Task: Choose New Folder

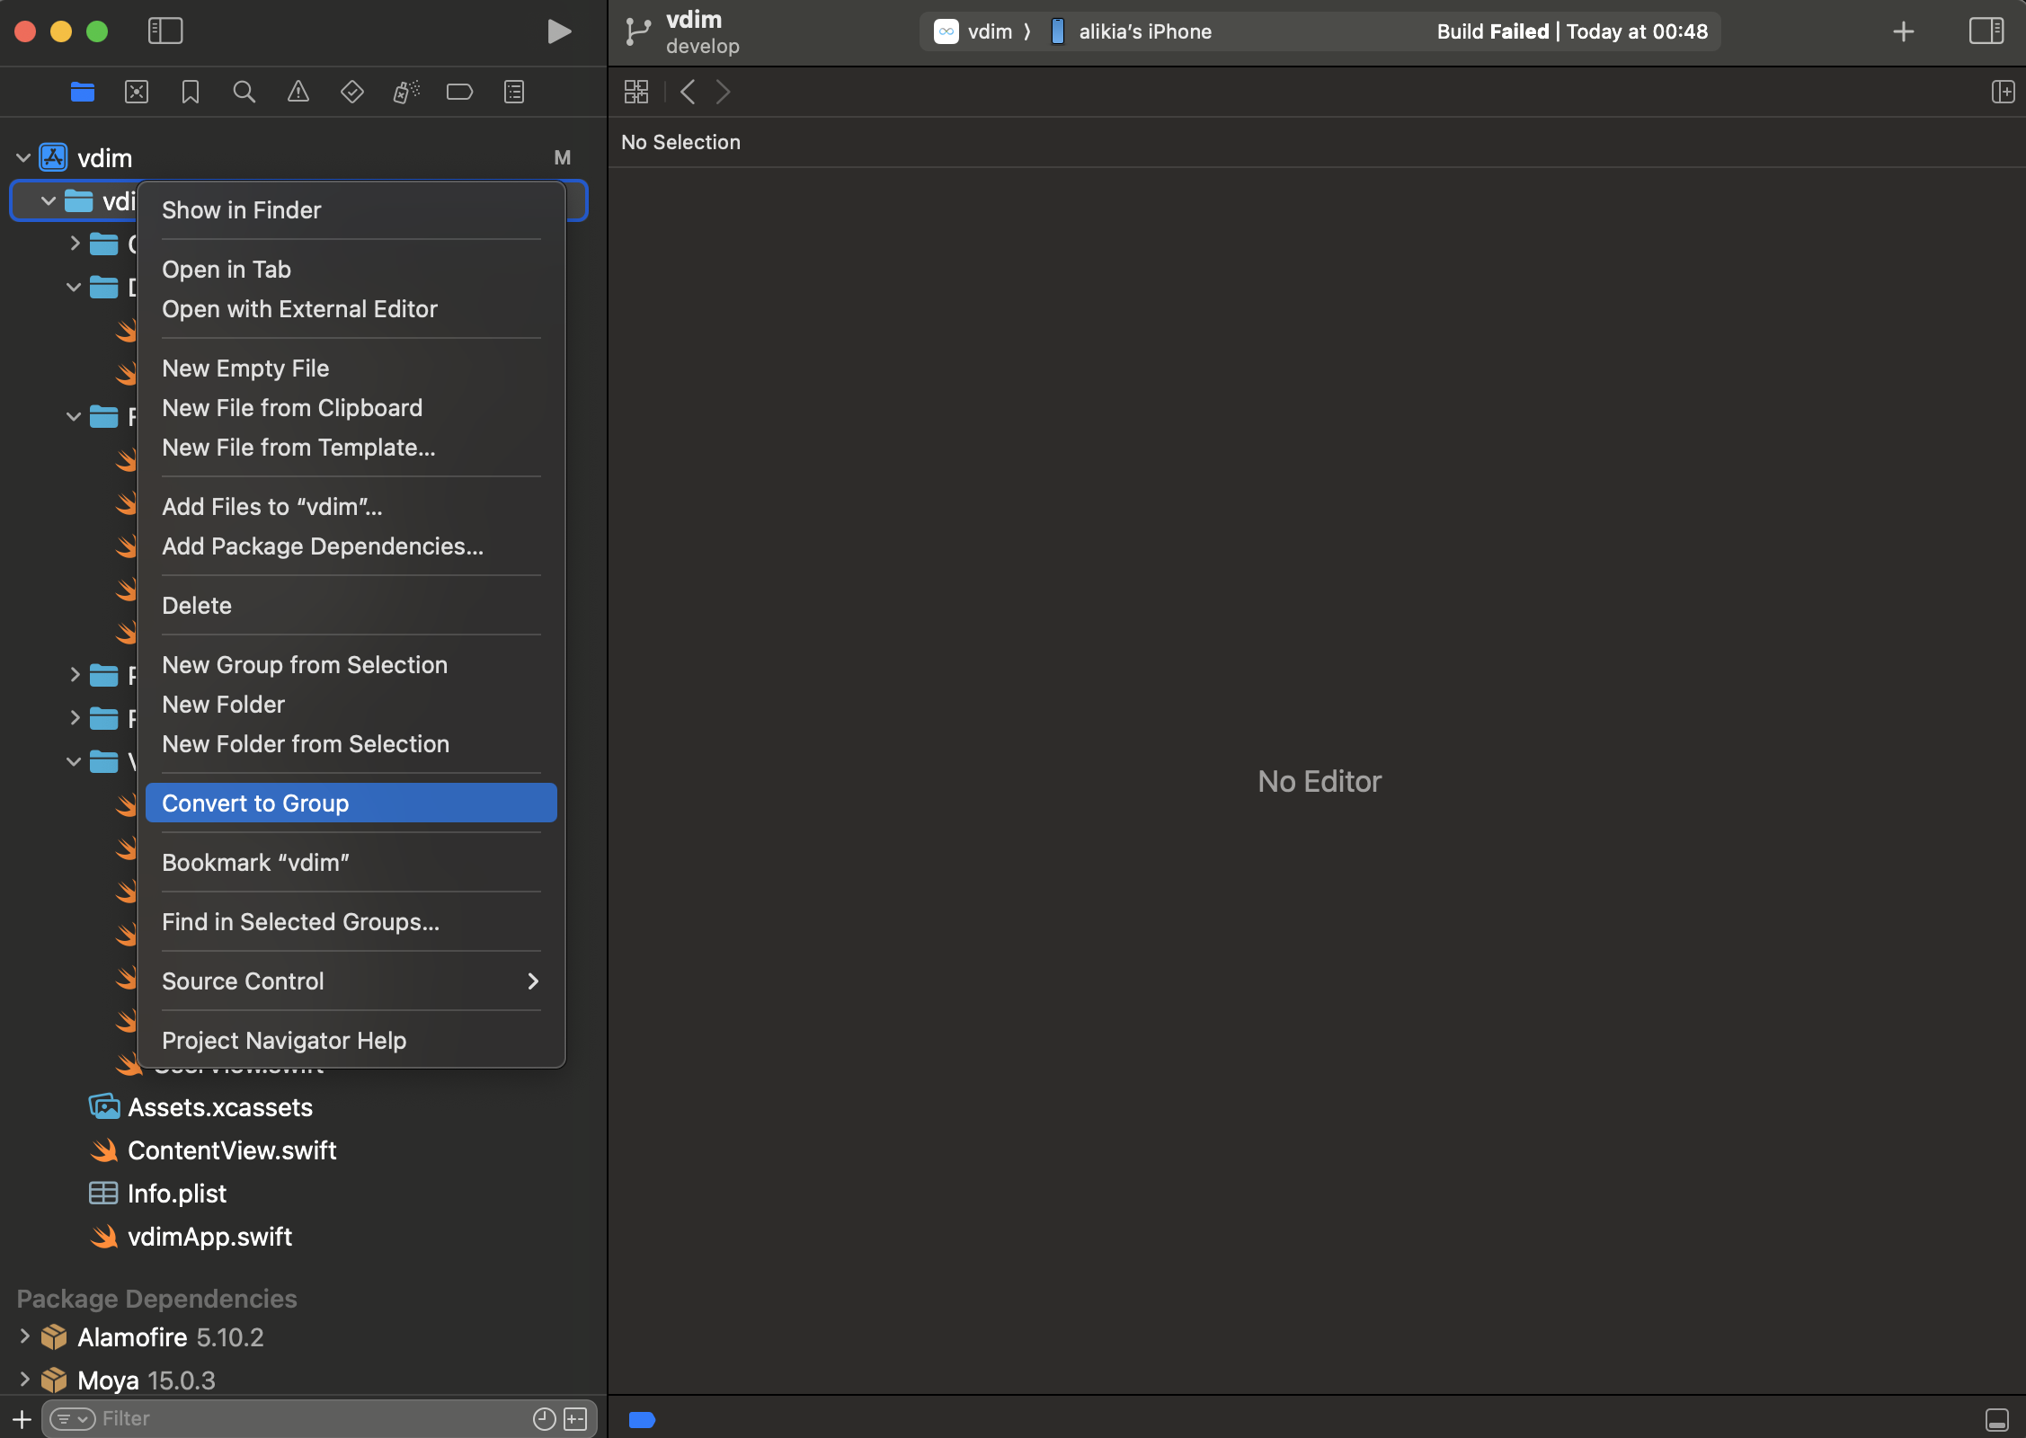Action: click(351, 705)
